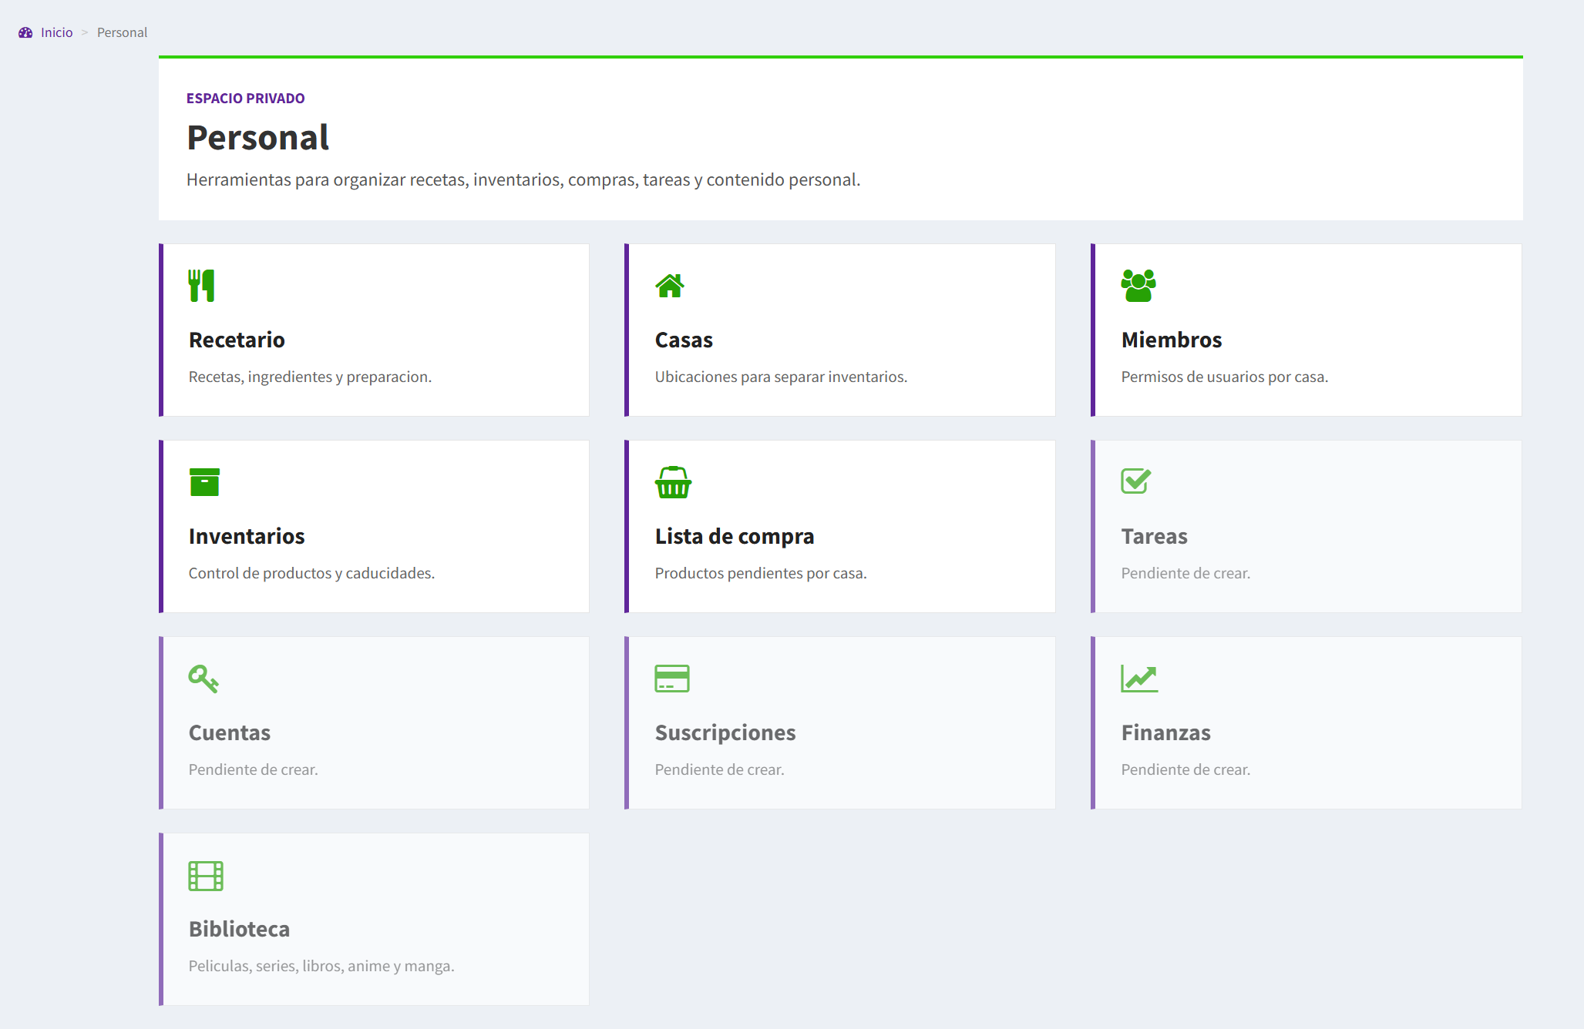Click the shopping basket icon

pos(673,482)
